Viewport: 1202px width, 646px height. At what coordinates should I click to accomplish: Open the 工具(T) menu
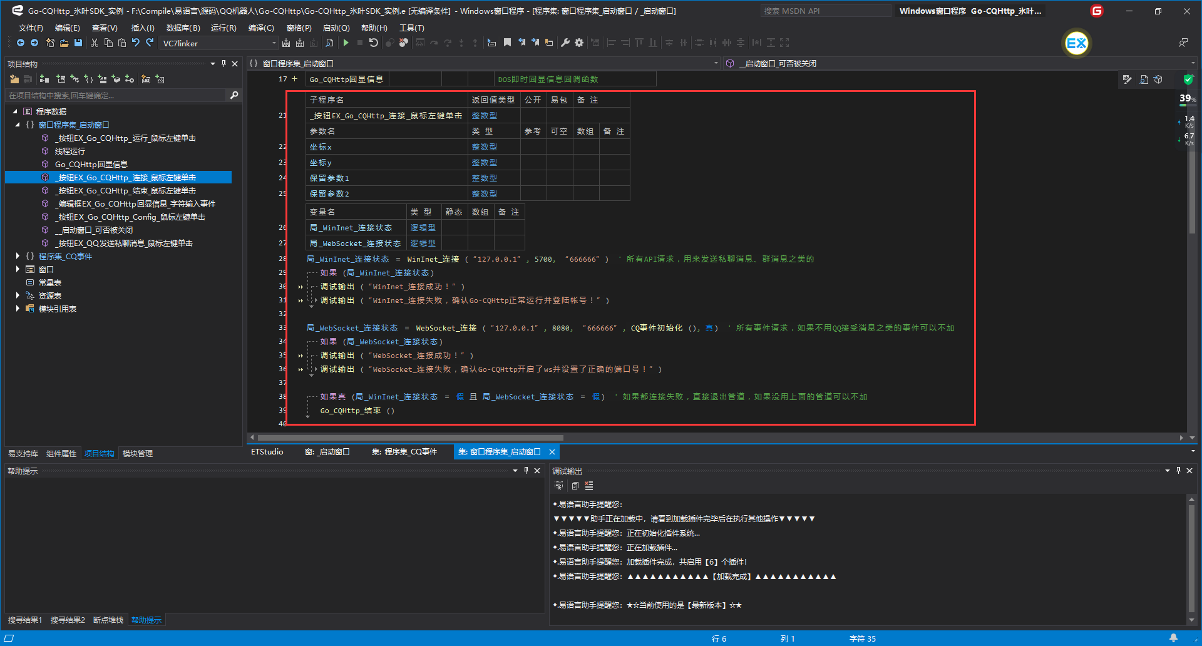click(x=412, y=28)
